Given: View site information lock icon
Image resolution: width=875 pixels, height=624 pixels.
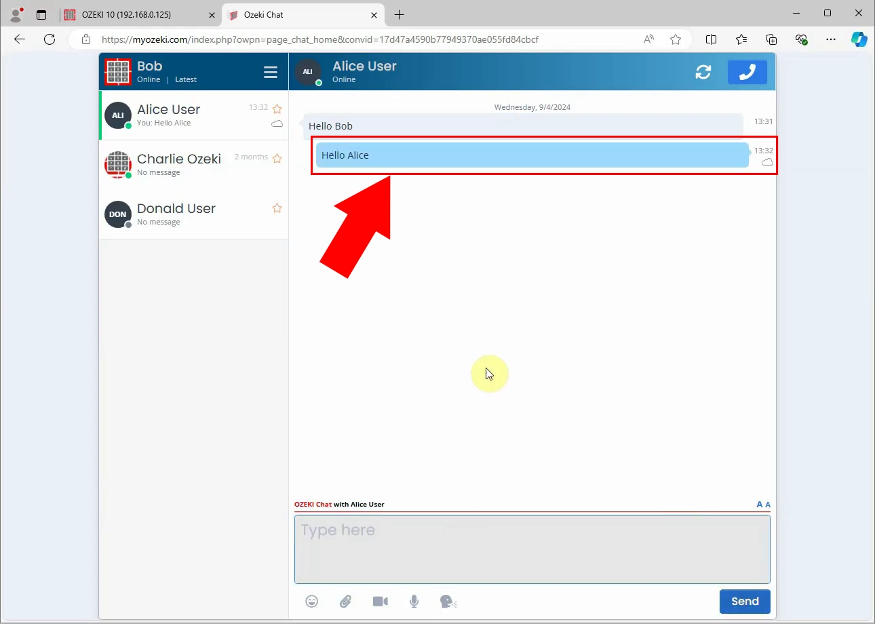Looking at the screenshot, I should tap(86, 39).
